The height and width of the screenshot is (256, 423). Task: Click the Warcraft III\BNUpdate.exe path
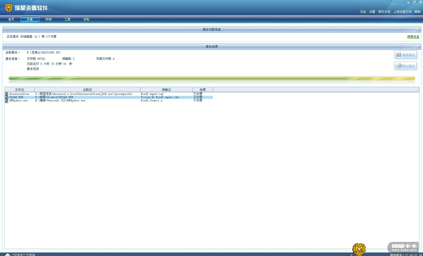pyautogui.click(x=60, y=101)
